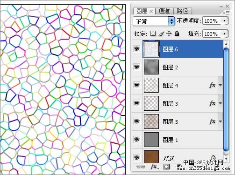Open the layers panel options menu icon
Screen dimensions: 235x175
[x=226, y=13]
